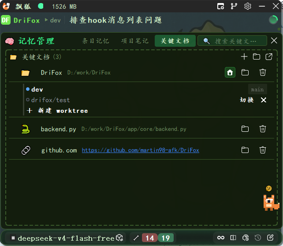Open folder icon on the github.com row
Viewport: 283px width, 246px height.
(x=245, y=150)
